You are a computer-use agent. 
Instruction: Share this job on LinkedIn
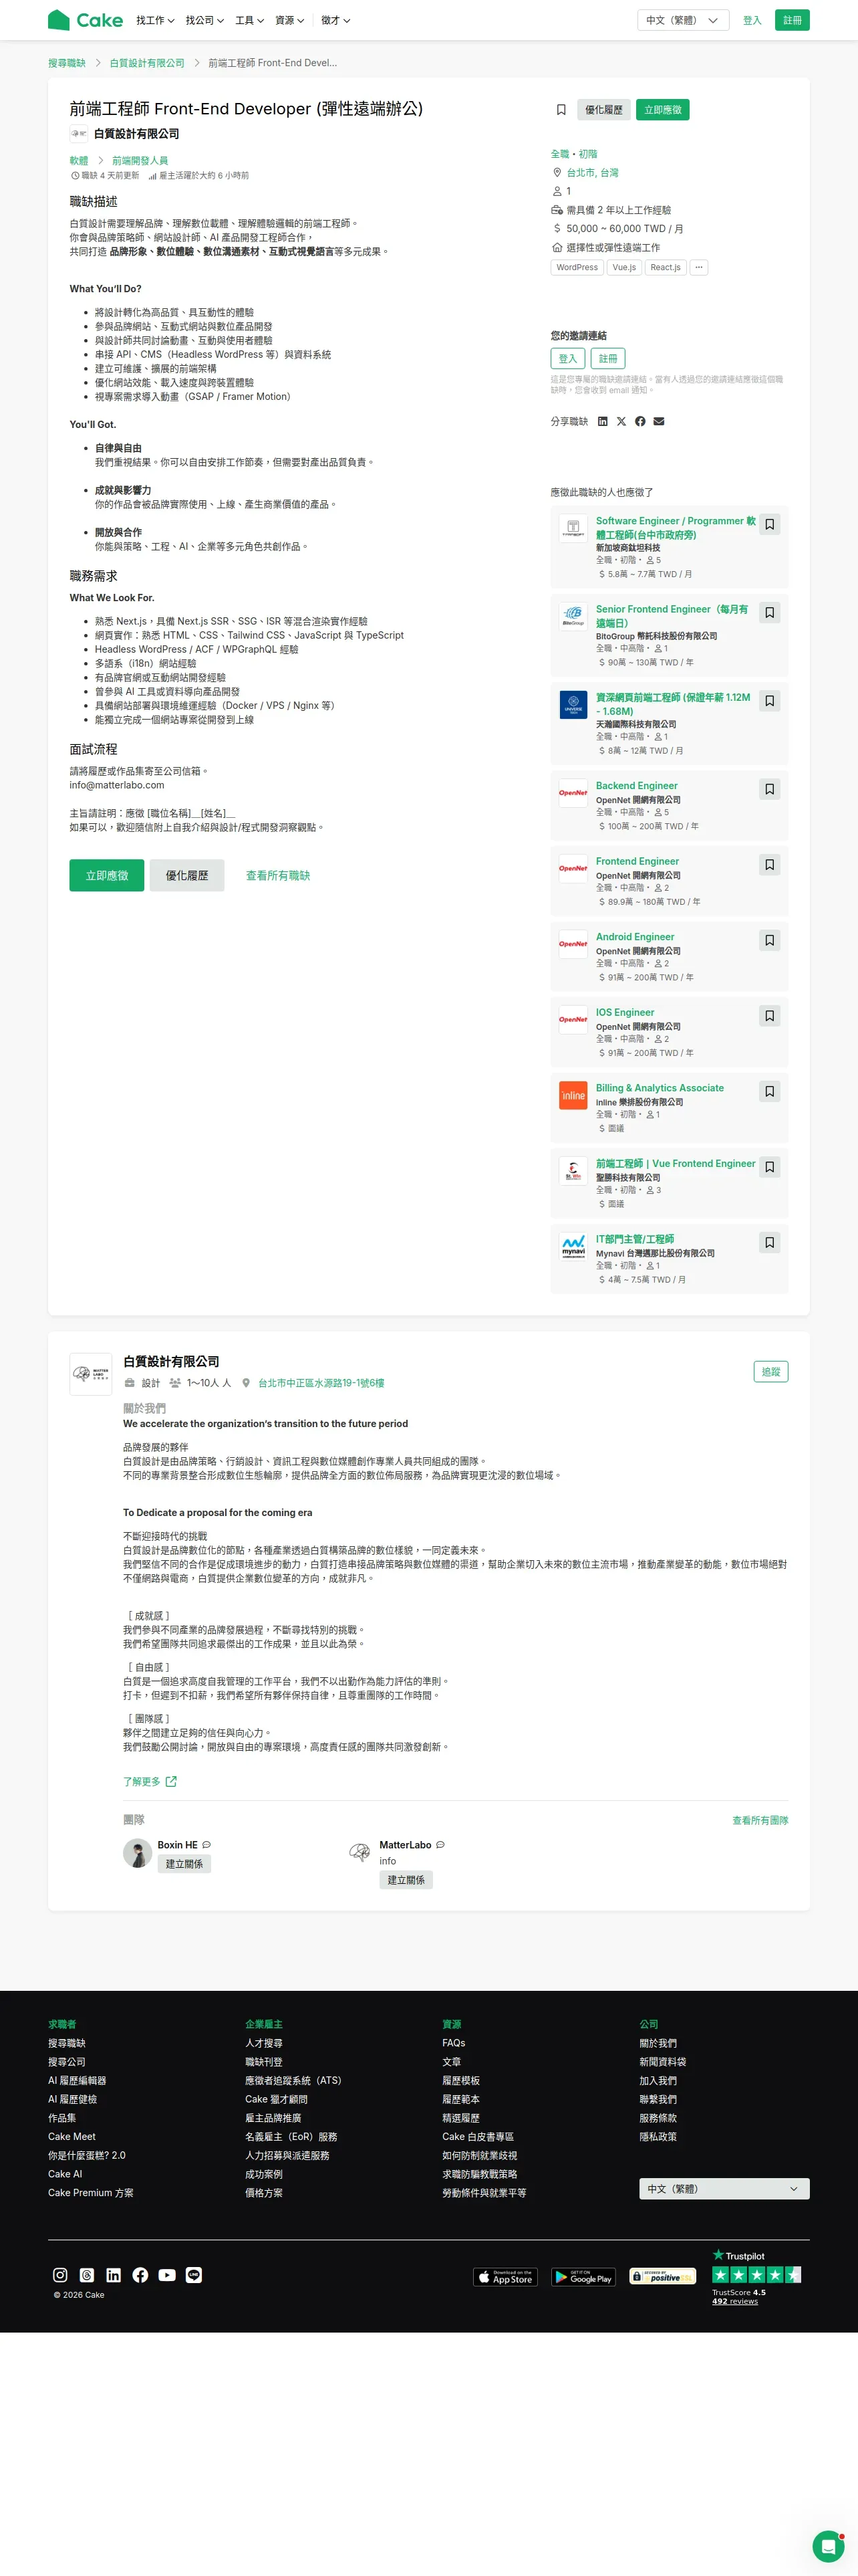[x=602, y=422]
